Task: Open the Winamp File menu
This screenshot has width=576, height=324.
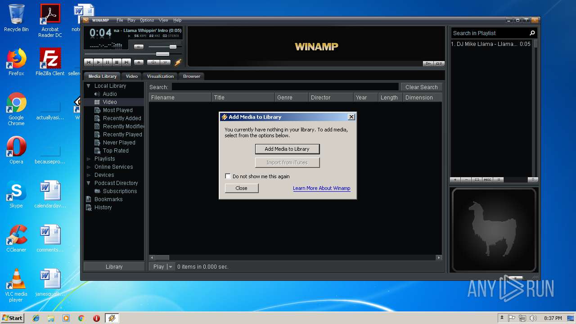Action: tap(120, 20)
